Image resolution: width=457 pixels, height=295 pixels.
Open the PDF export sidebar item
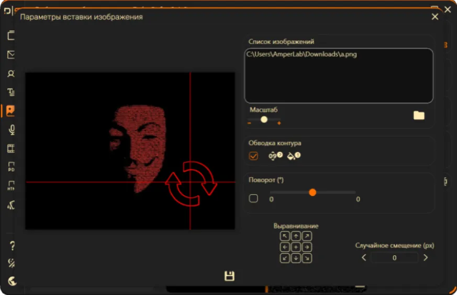[11, 167]
